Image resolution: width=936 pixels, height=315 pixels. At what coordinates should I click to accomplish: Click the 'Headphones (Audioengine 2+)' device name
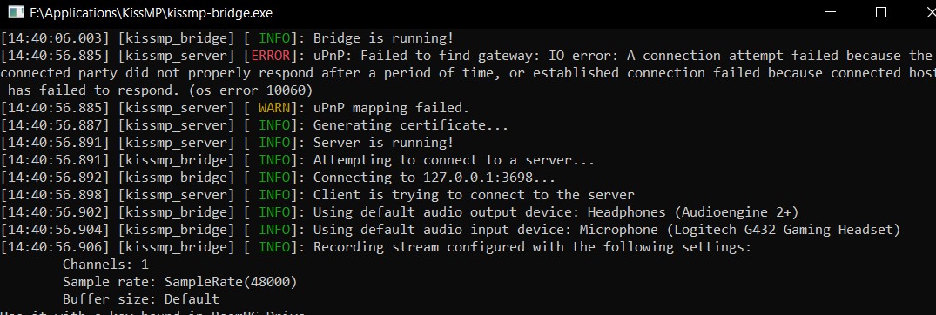coord(693,212)
